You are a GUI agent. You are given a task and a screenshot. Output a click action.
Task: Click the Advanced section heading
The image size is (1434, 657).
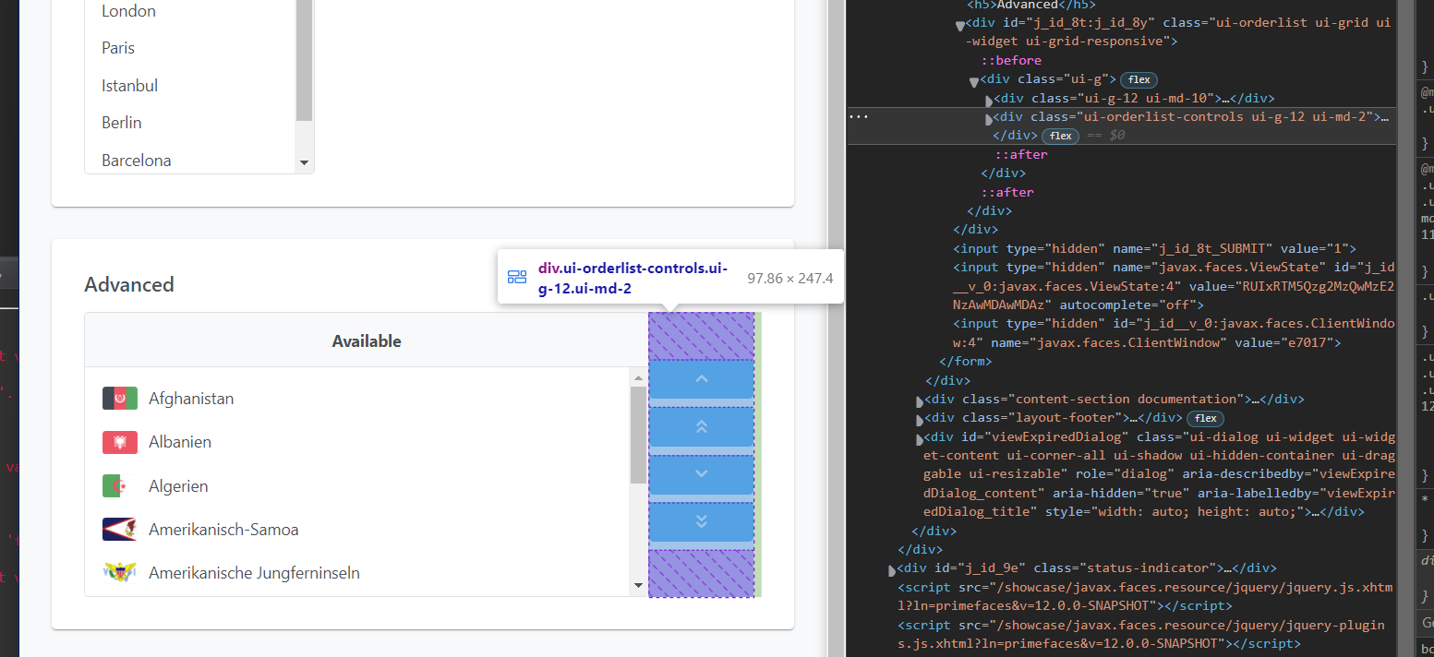click(129, 284)
